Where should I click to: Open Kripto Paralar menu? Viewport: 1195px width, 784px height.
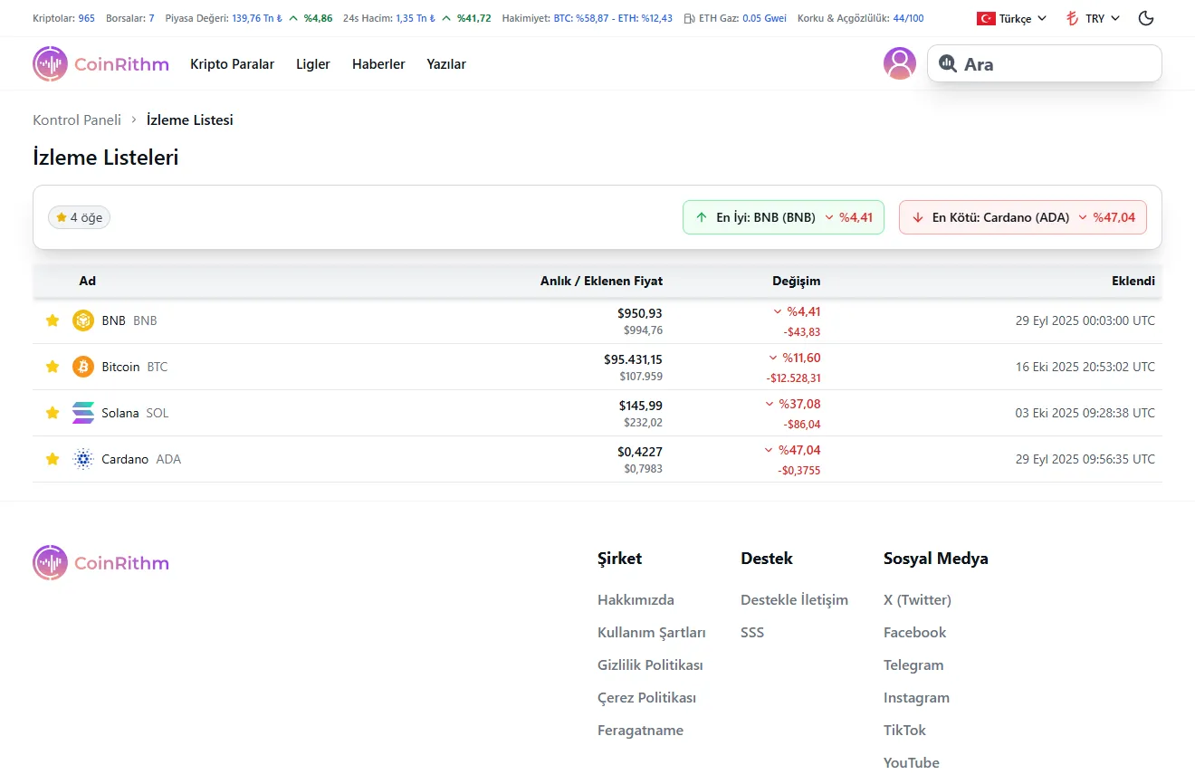[x=232, y=64]
